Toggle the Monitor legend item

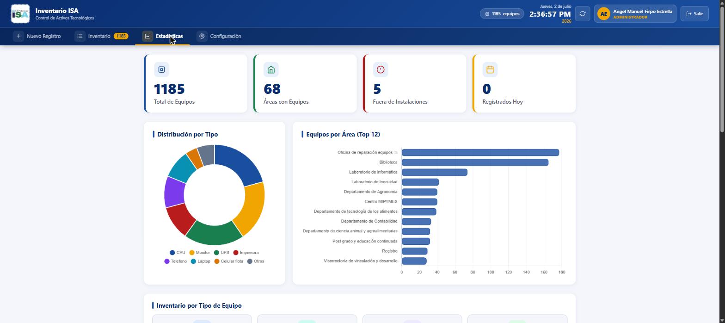[x=199, y=253]
